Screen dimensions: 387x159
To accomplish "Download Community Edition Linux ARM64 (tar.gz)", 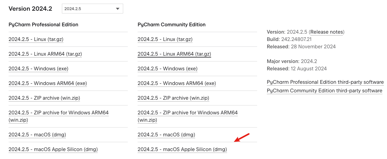I will click(174, 54).
